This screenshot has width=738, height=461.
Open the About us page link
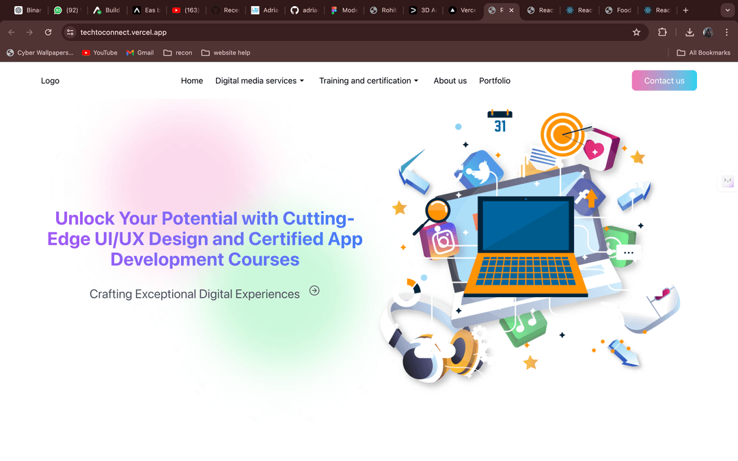coord(450,81)
